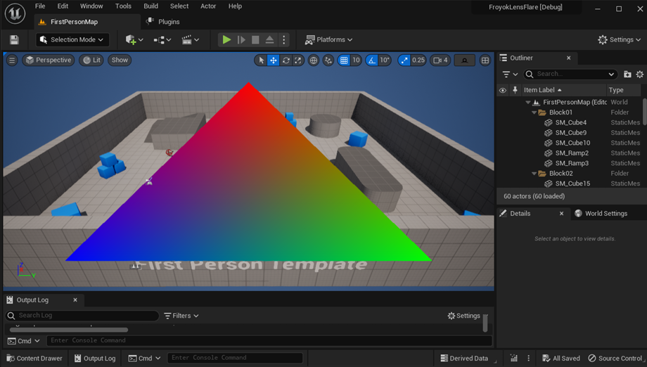Viewport: 647px width, 367px height.
Task: Click the Stop playback square button
Action: click(255, 39)
